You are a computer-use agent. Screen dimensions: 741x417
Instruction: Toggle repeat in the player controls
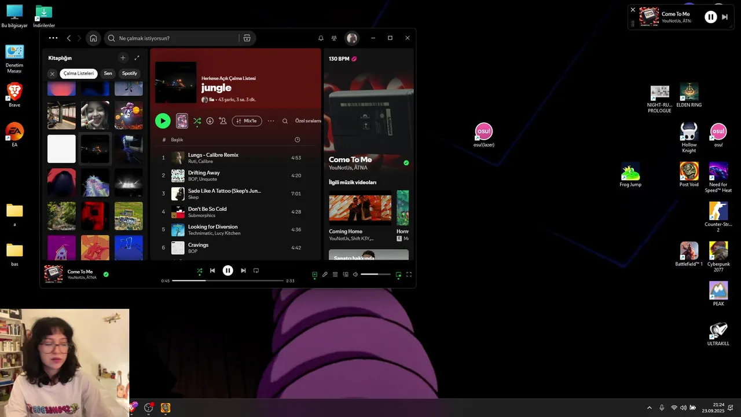[256, 270]
